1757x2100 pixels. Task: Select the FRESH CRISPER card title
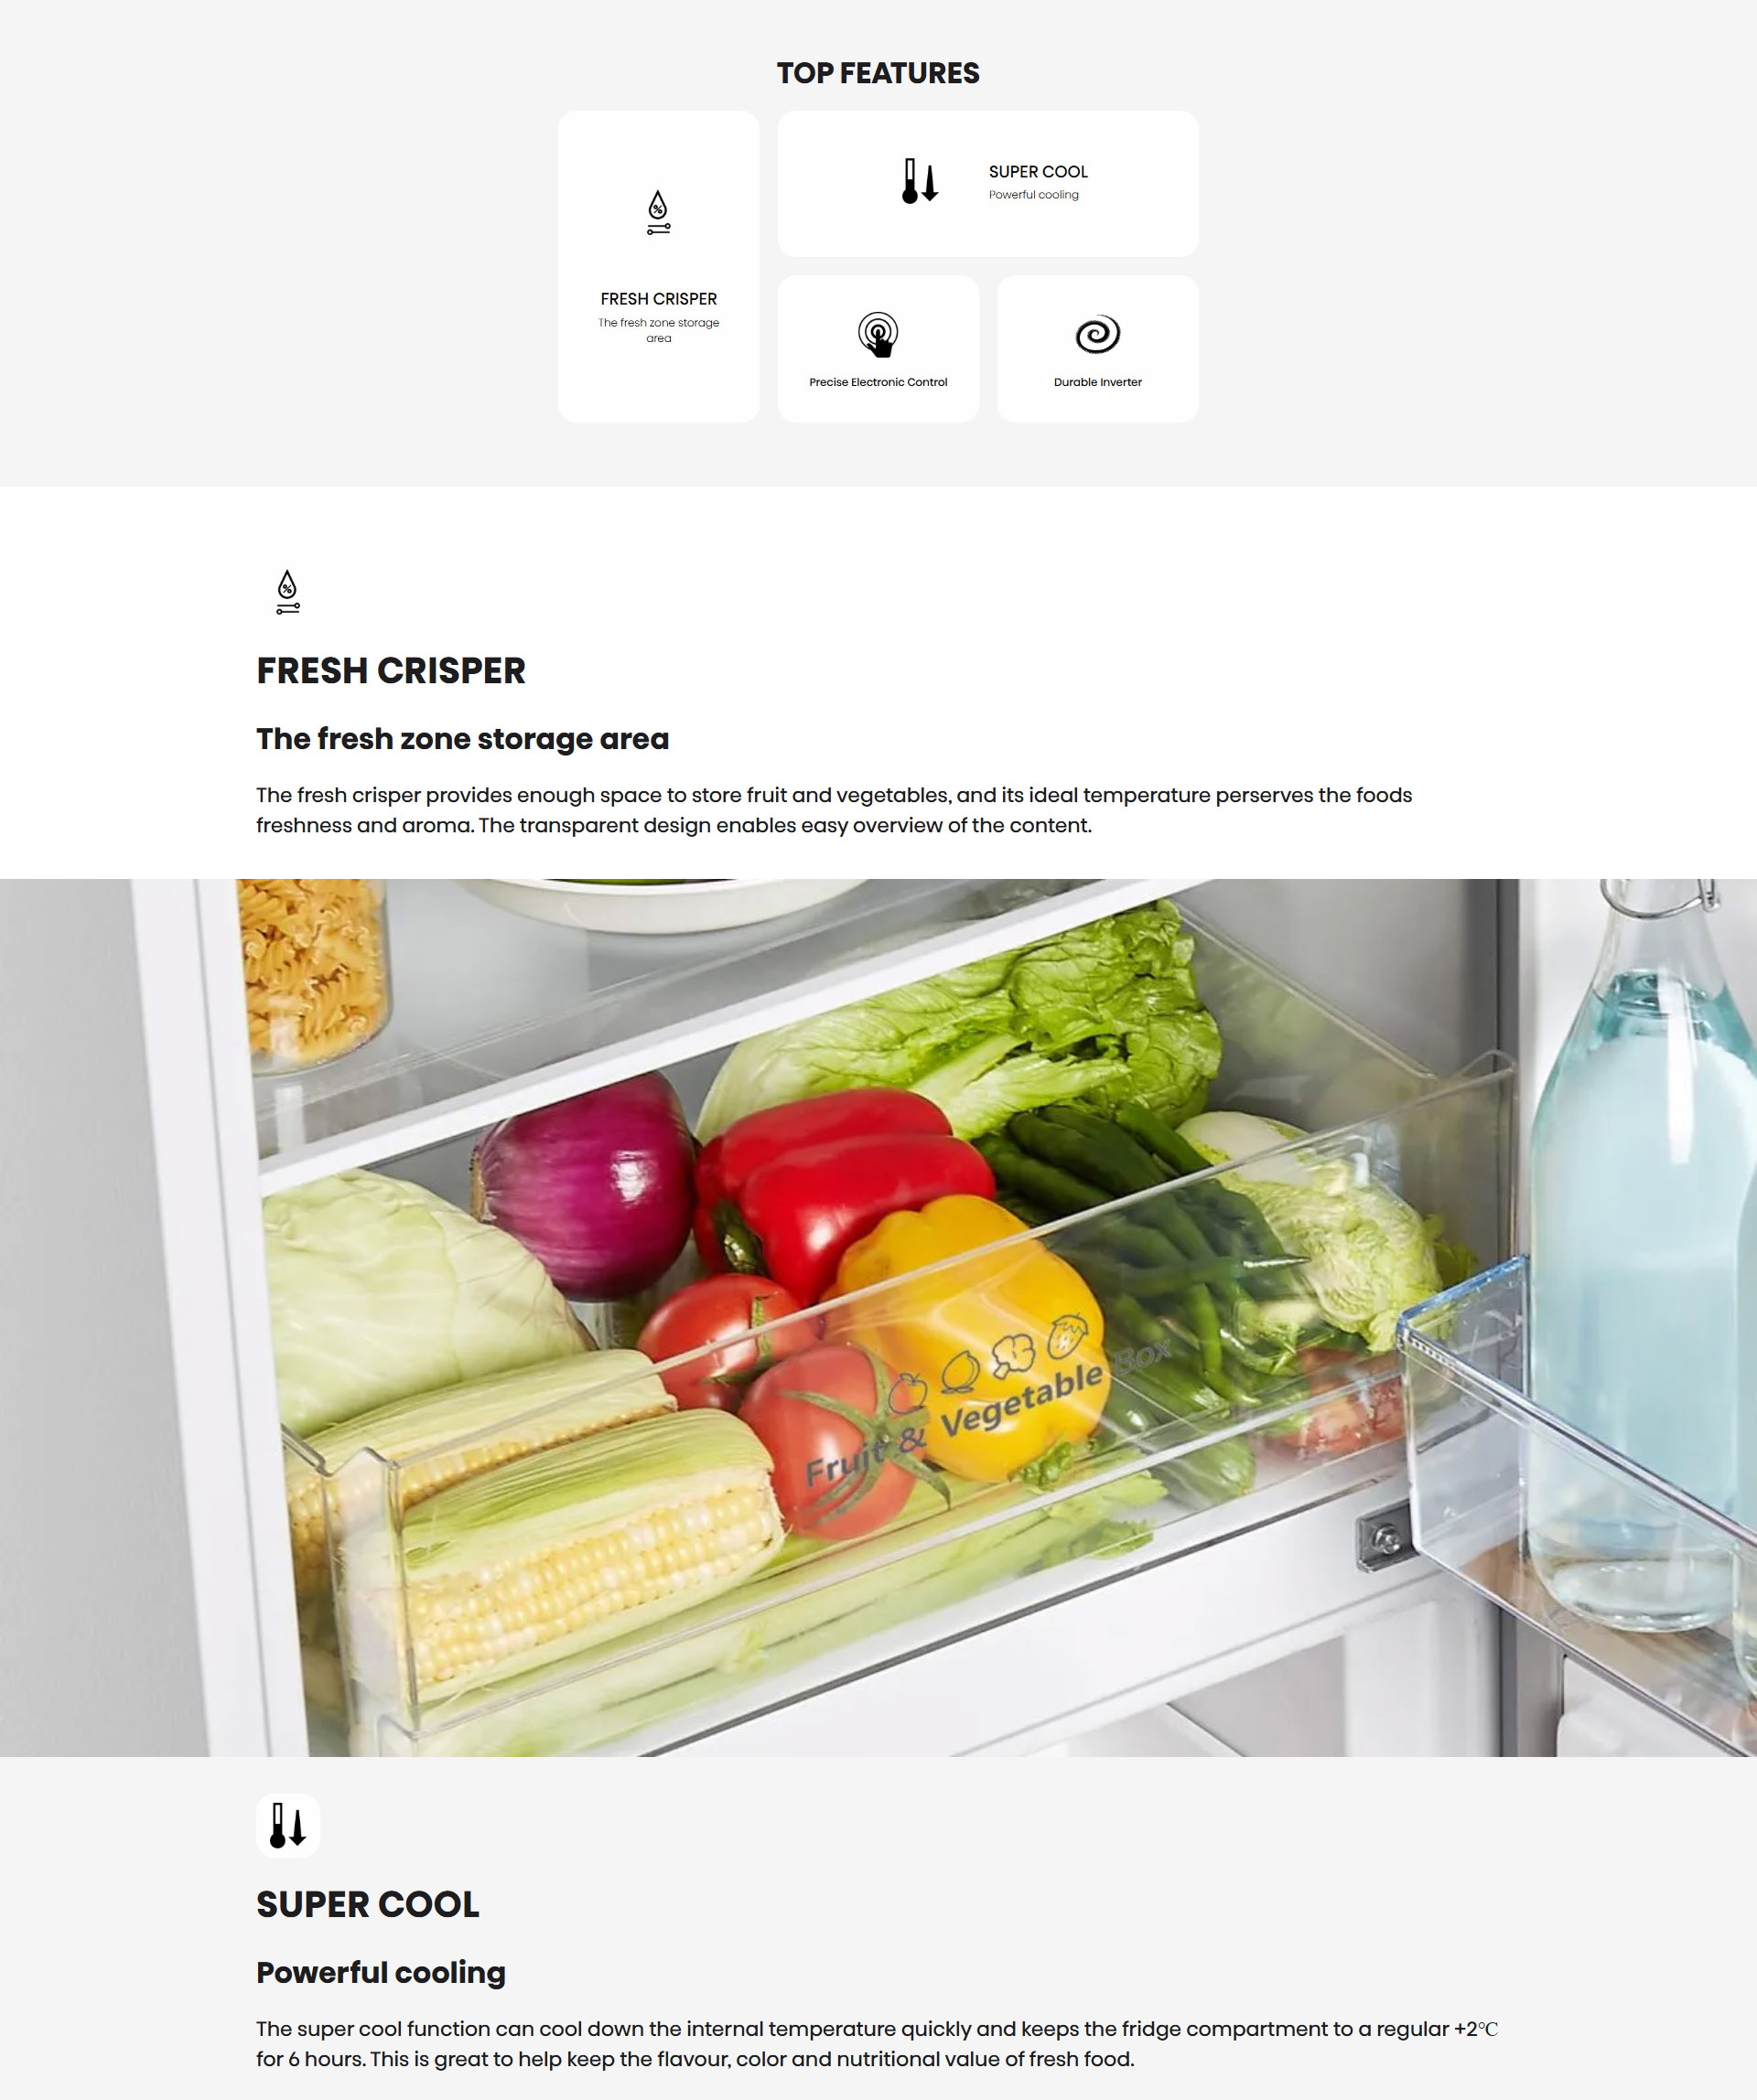click(x=658, y=299)
